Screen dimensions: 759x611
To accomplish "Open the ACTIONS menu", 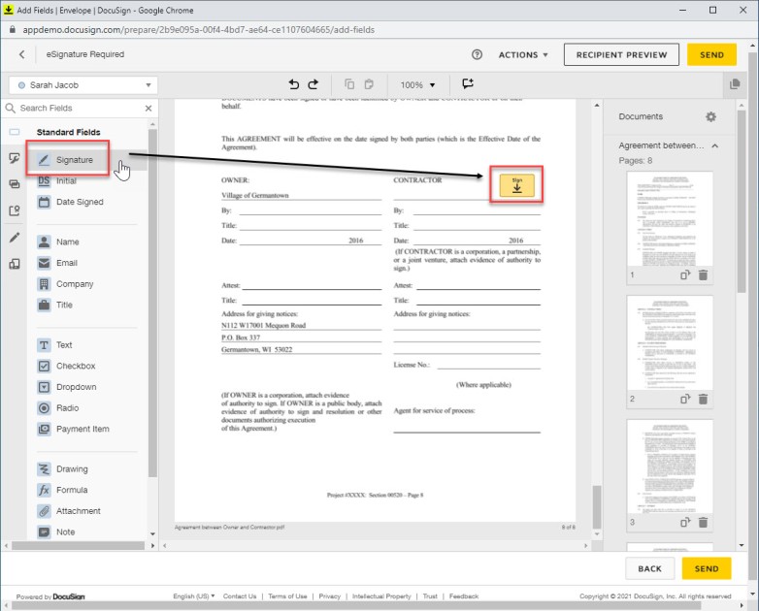I will 523,55.
